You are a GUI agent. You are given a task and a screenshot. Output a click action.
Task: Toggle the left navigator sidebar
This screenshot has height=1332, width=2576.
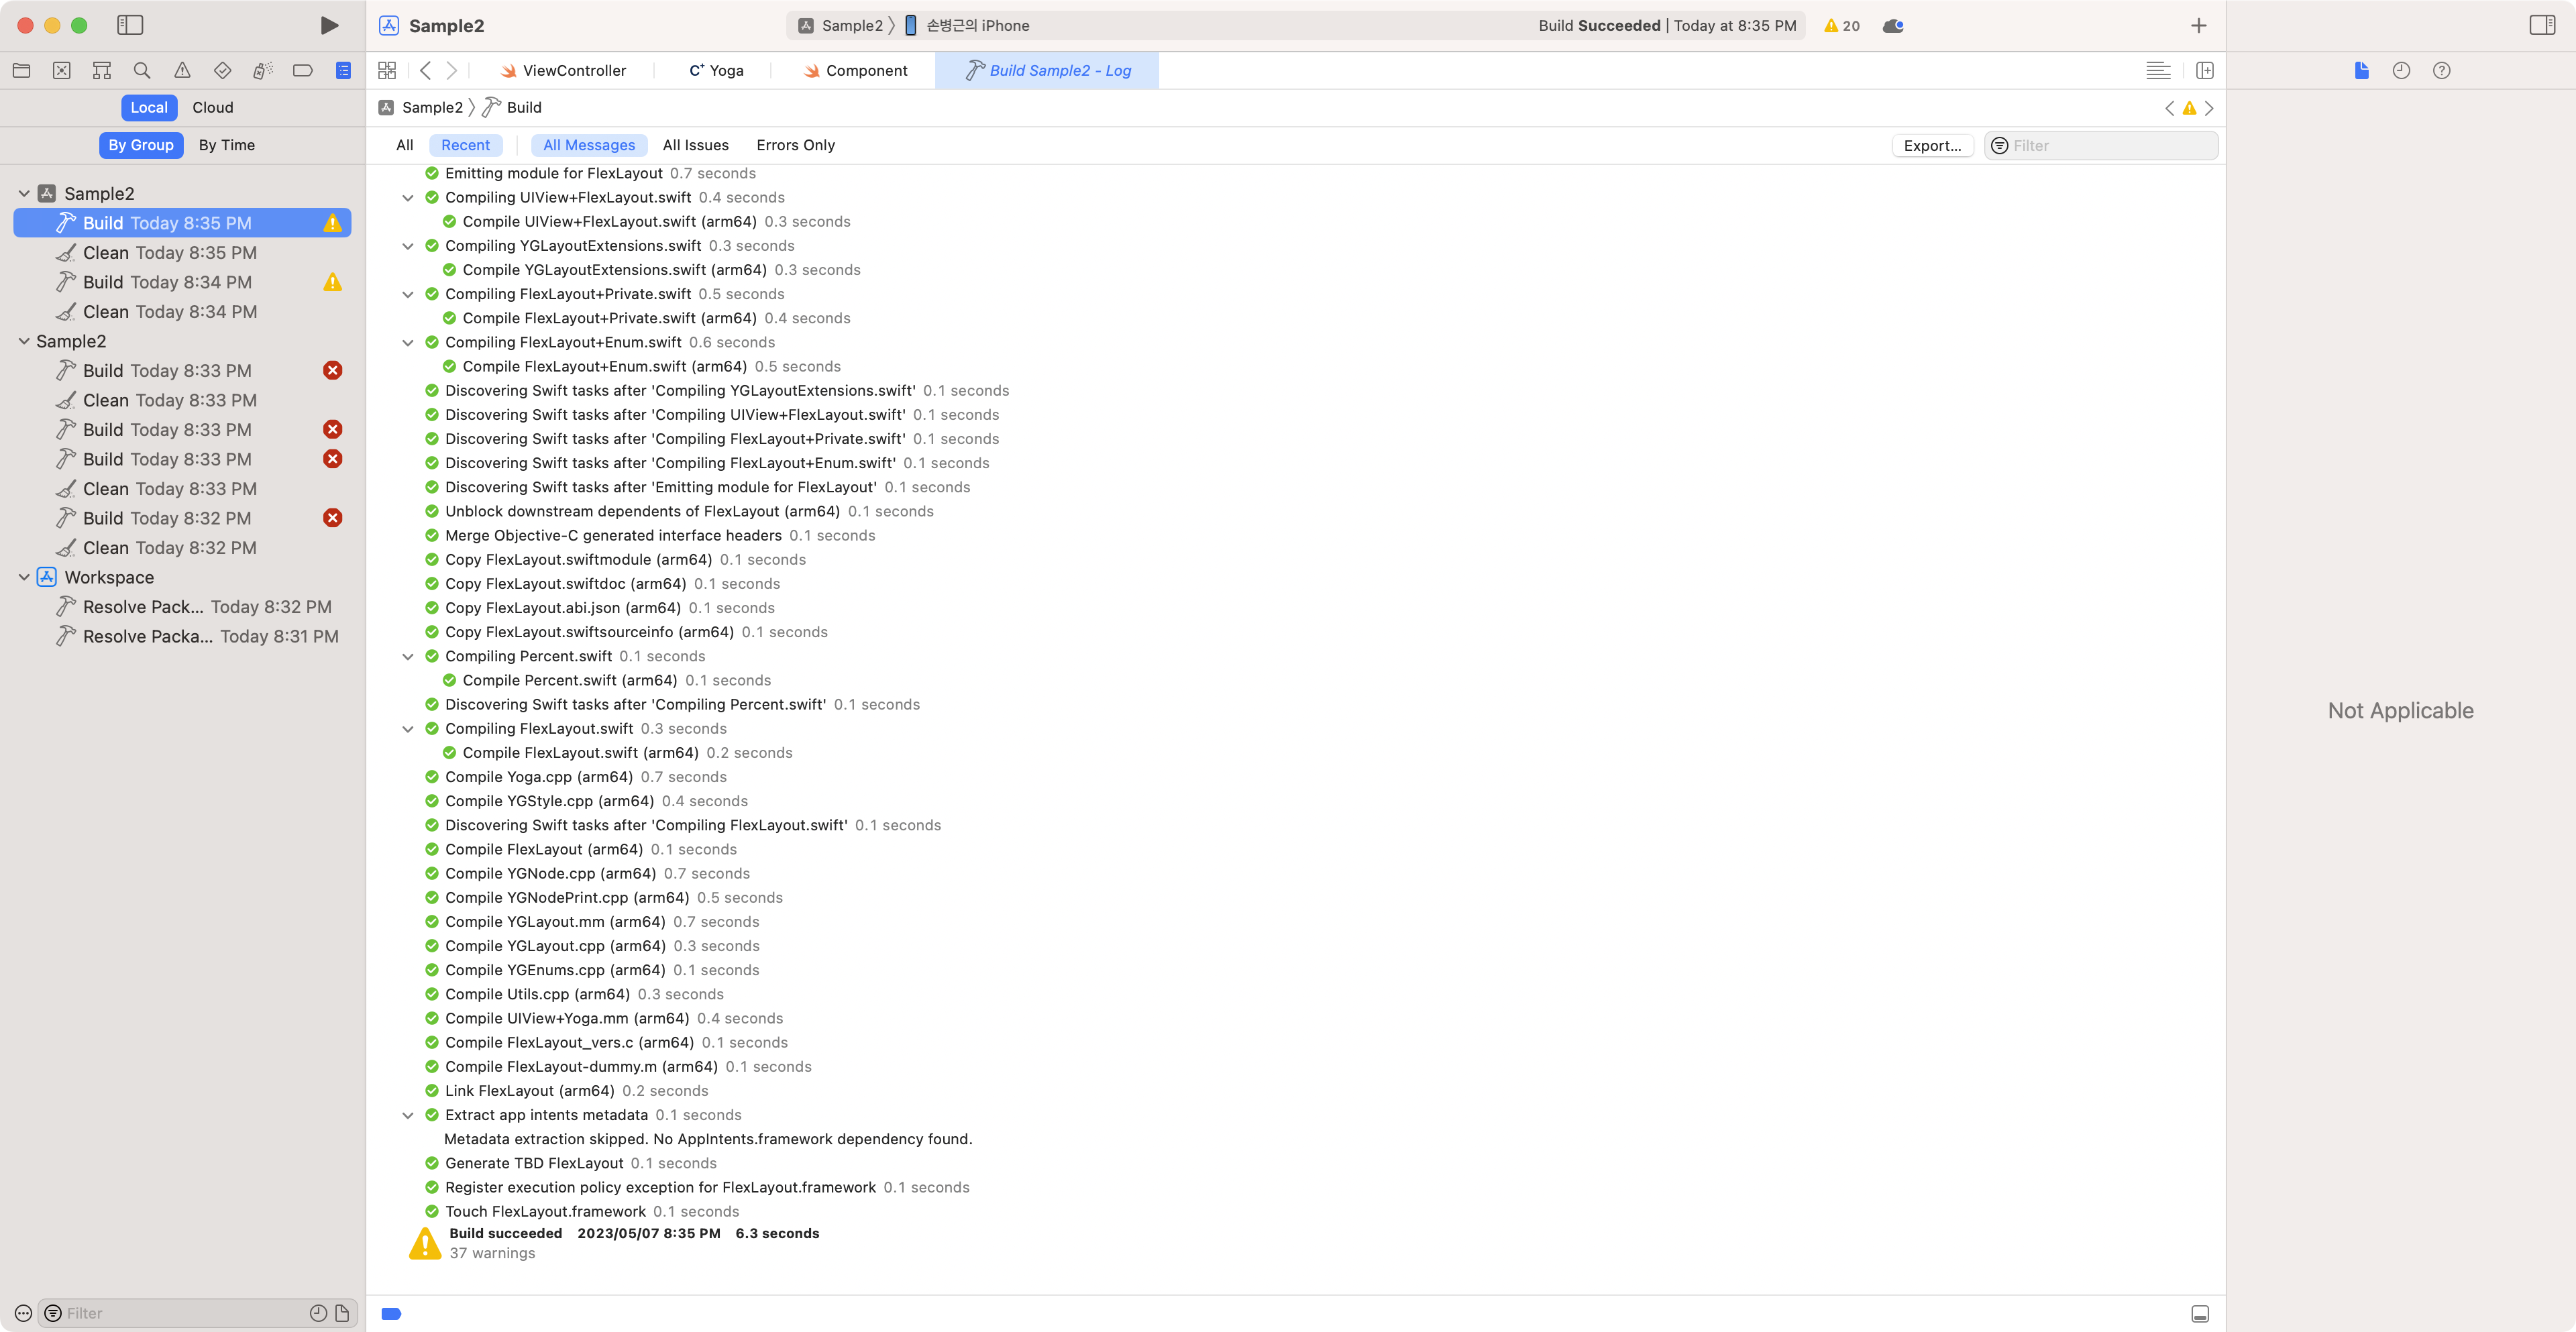130,25
